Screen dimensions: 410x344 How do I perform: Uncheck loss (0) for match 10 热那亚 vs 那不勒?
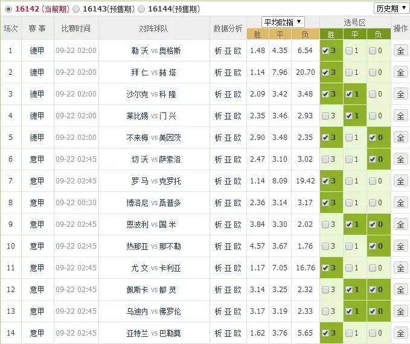point(373,246)
